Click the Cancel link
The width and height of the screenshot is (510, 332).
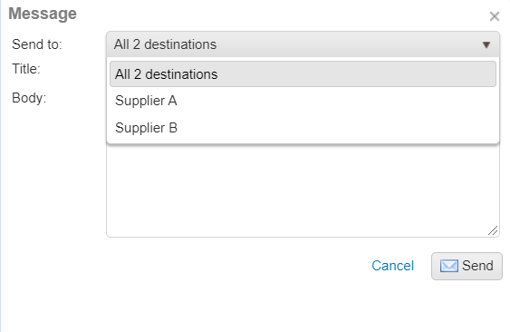pyautogui.click(x=392, y=266)
